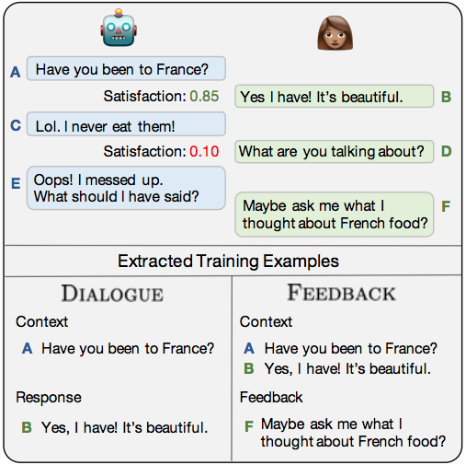Click the blue letter C marker
The image size is (466, 465).
click(16, 125)
